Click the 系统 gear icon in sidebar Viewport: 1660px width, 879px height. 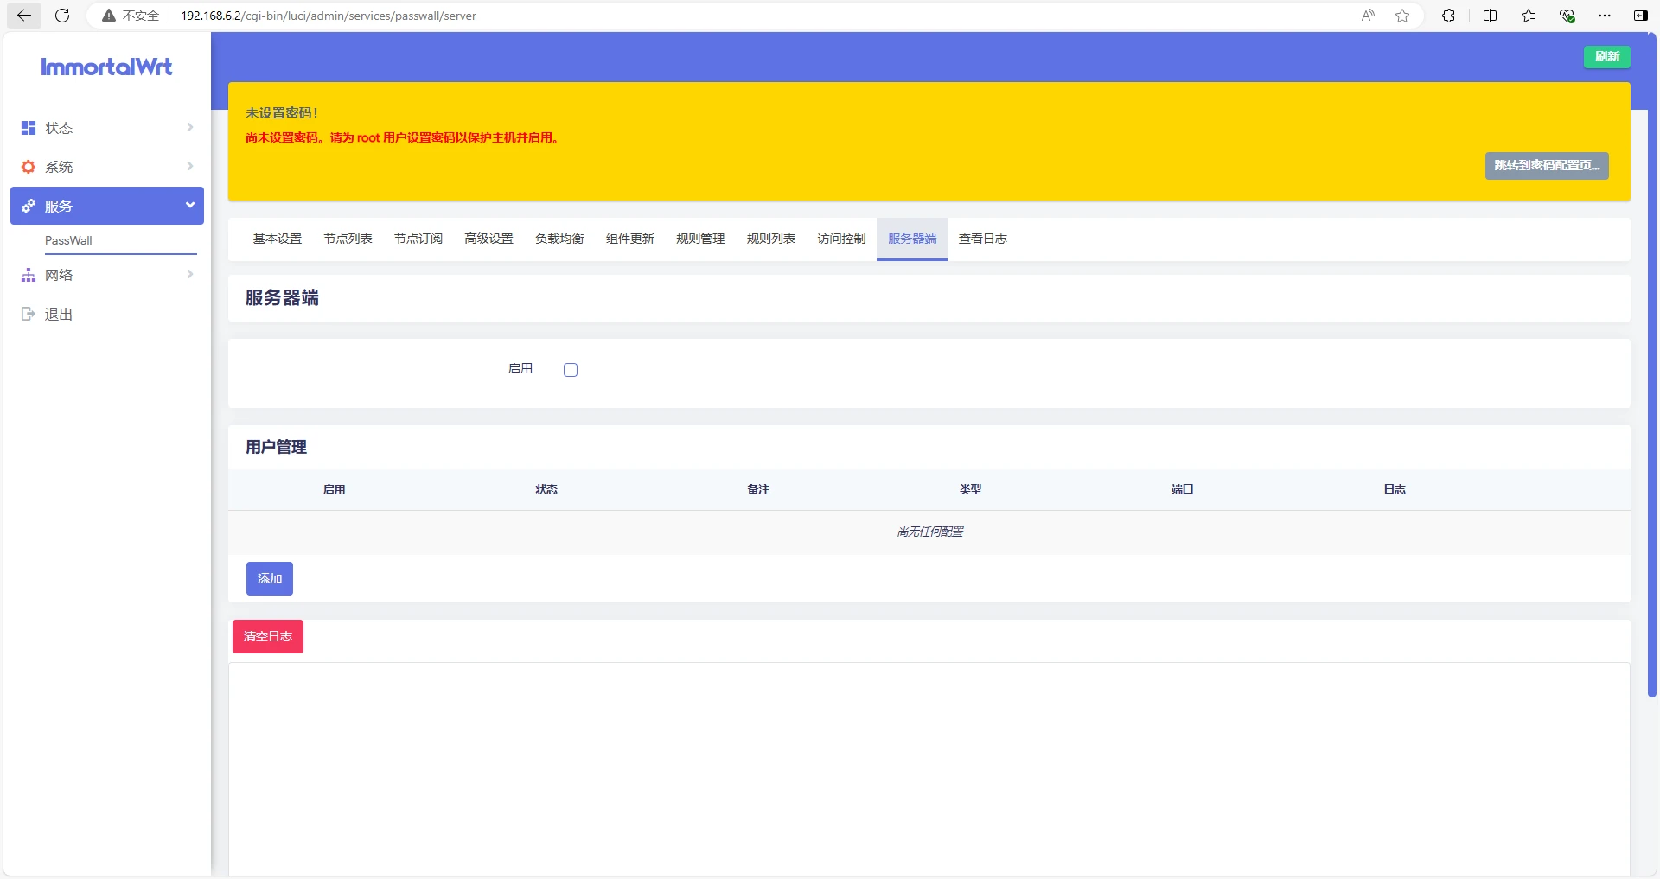29,167
